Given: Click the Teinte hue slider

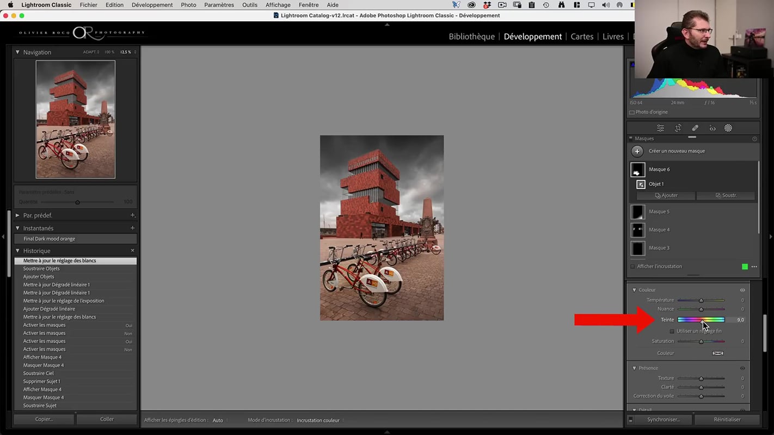Looking at the screenshot, I should point(701,320).
